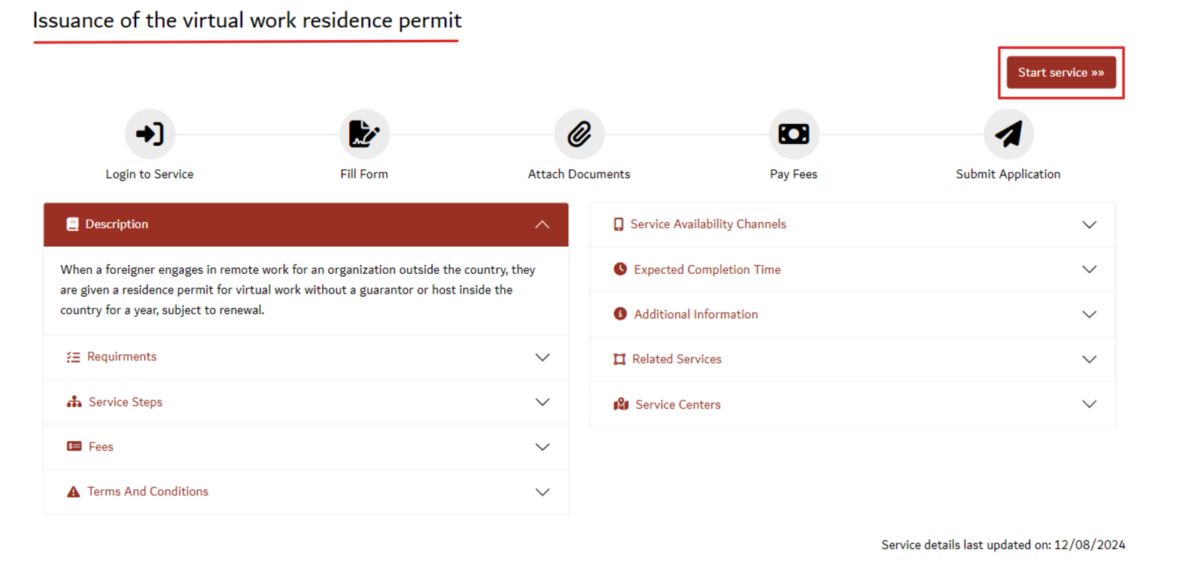
Task: Click the Expected Completion Time clock icon
Action: click(x=620, y=269)
